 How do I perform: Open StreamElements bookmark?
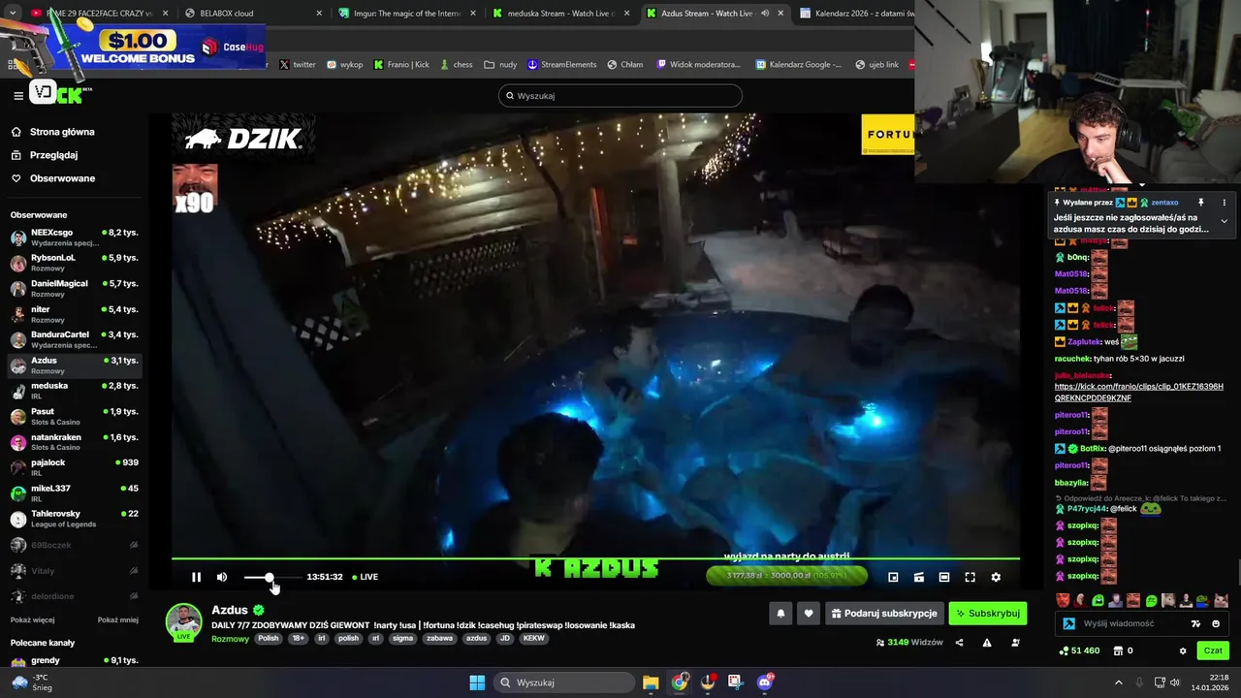[x=562, y=65]
